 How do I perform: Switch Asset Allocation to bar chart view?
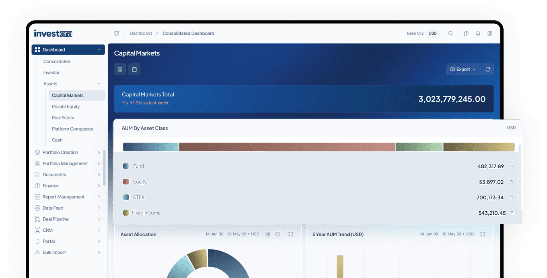pos(268,234)
